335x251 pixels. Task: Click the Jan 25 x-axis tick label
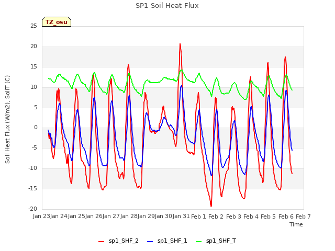click(x=76, y=216)
